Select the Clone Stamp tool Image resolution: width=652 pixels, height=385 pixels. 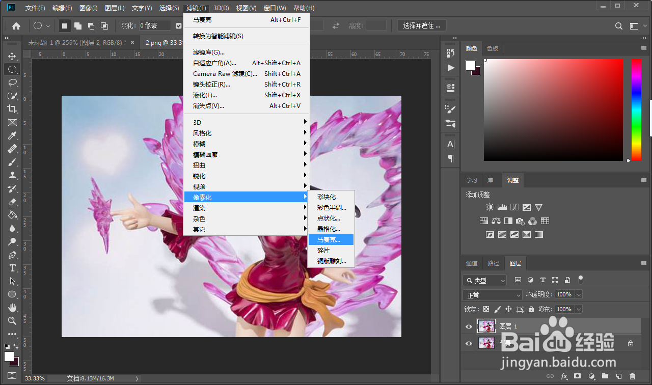click(12, 175)
